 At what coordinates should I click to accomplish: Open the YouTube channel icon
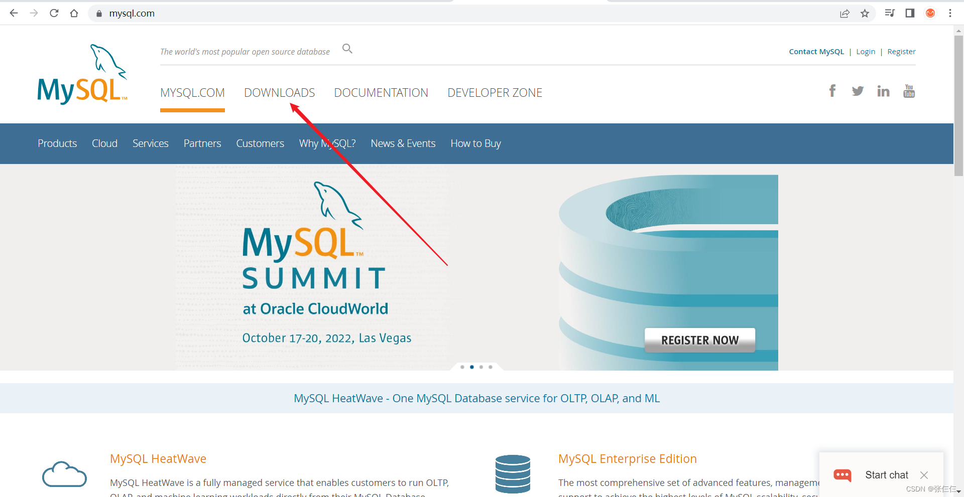coord(909,91)
